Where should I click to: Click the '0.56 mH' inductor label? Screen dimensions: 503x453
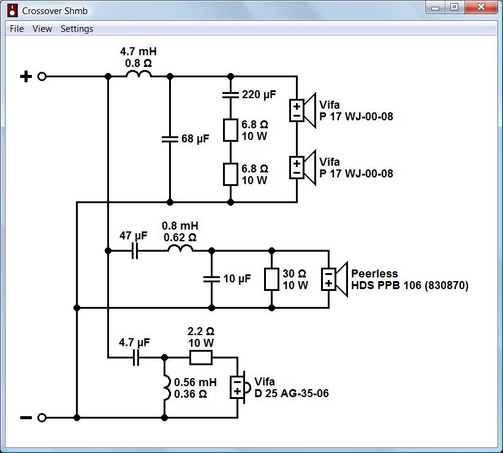195,382
